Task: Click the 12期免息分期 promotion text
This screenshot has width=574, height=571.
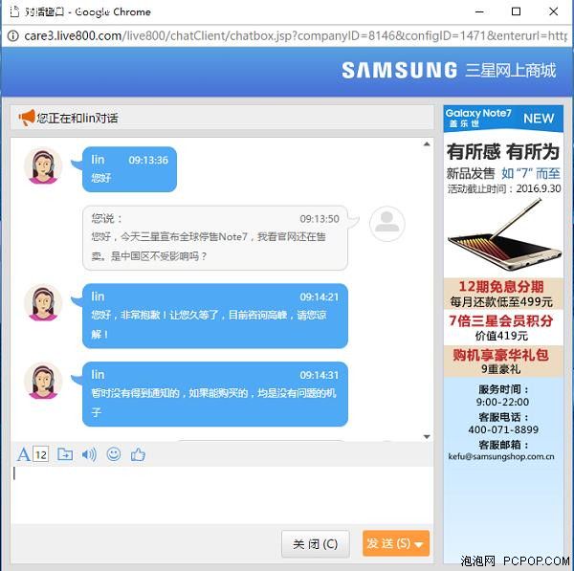Action: tap(501, 287)
